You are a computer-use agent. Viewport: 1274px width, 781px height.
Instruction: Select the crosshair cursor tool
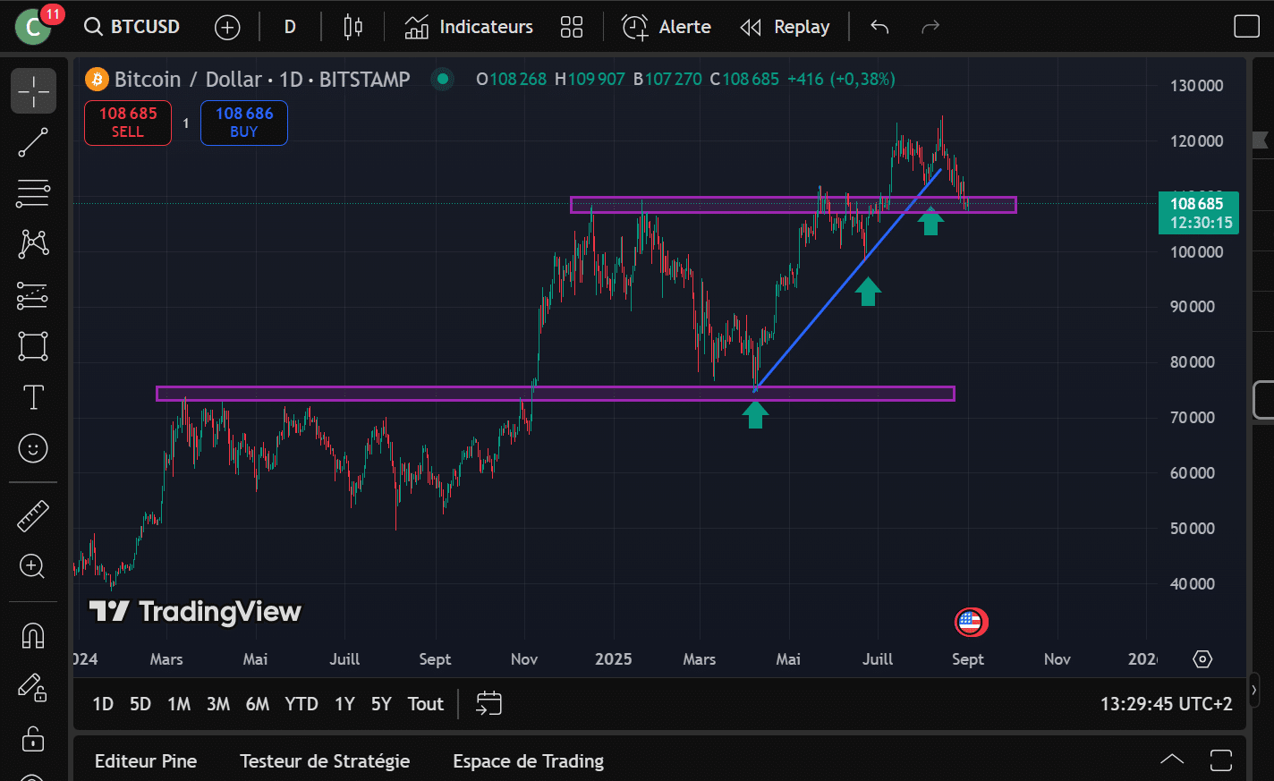pos(33,91)
